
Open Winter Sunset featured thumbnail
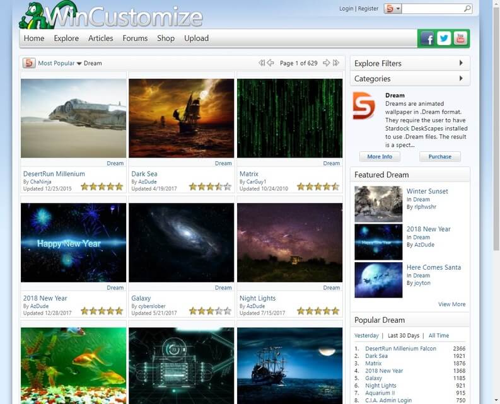[x=378, y=204]
